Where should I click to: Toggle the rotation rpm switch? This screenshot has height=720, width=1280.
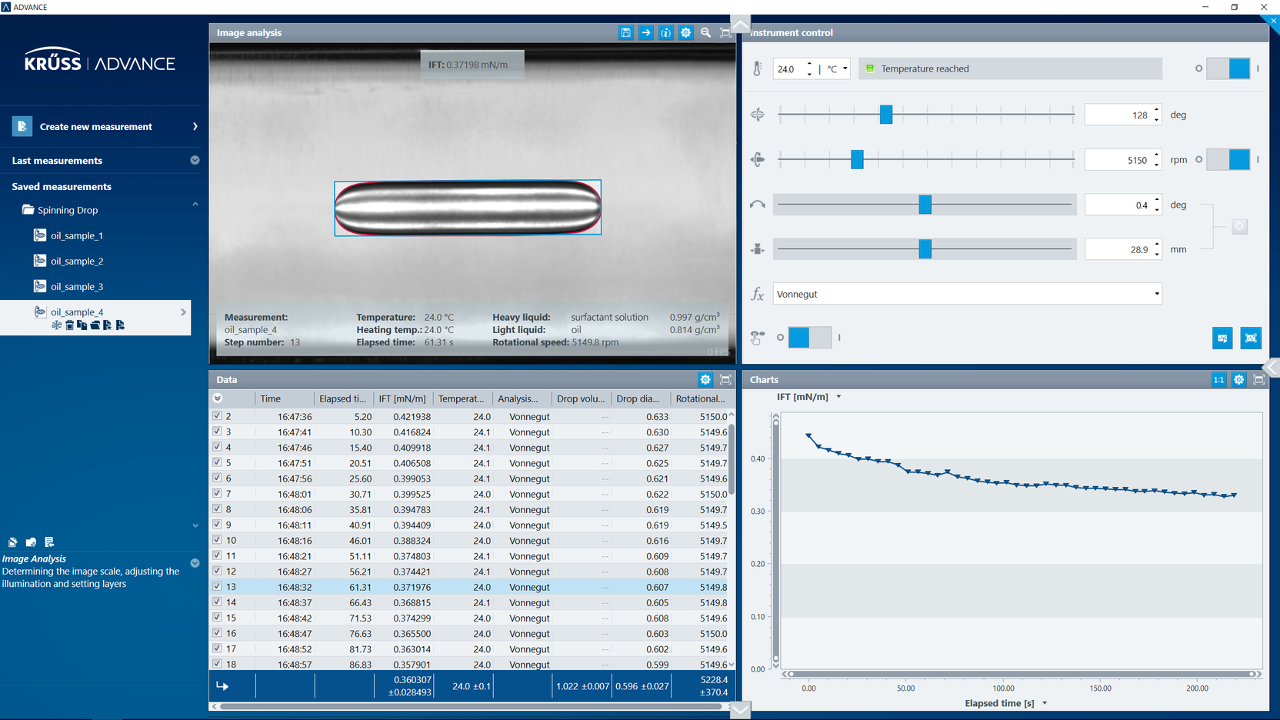[1228, 160]
